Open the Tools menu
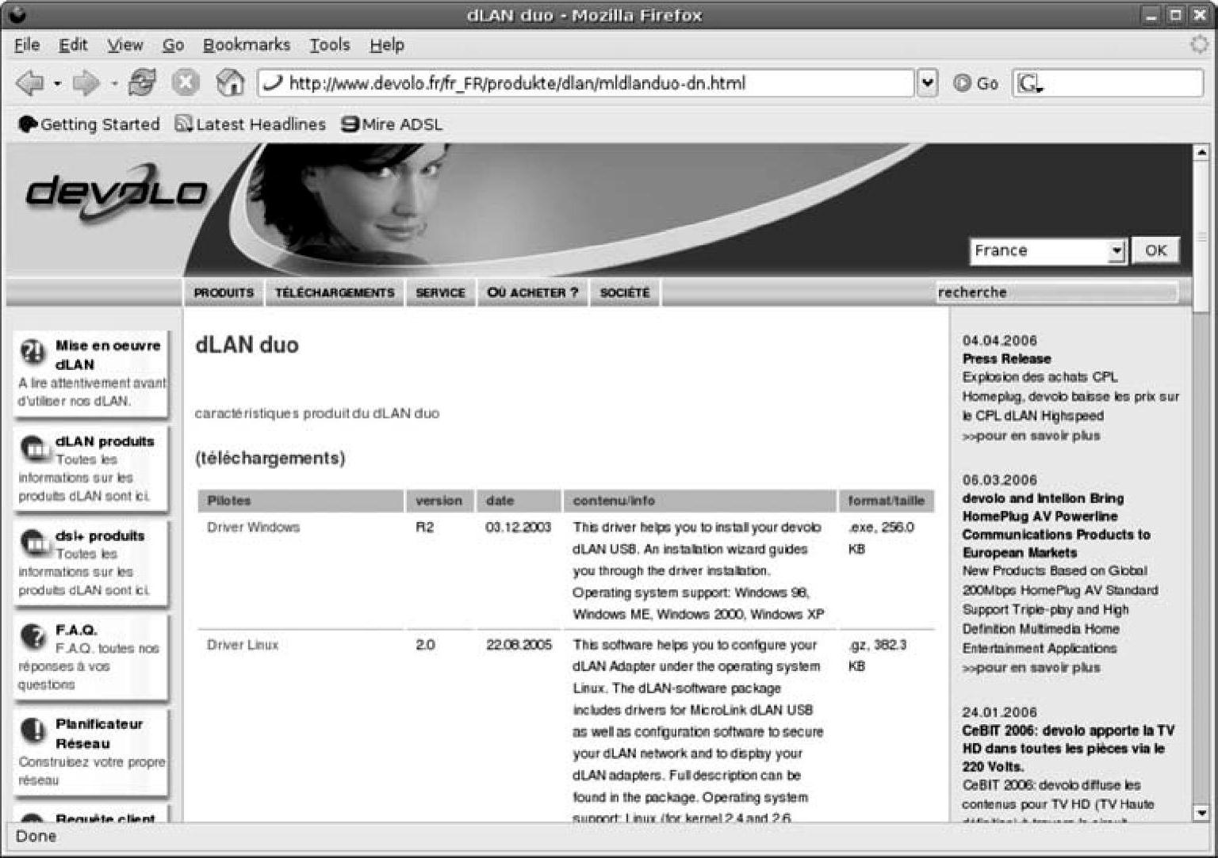Screen dimensions: 1218x858 point(330,45)
